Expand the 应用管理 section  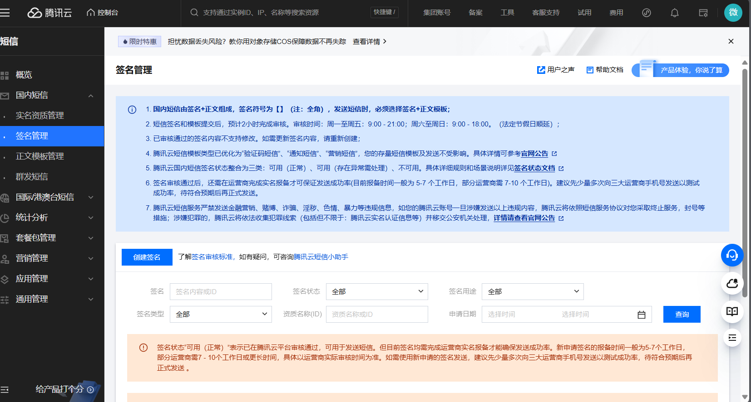[91, 279]
